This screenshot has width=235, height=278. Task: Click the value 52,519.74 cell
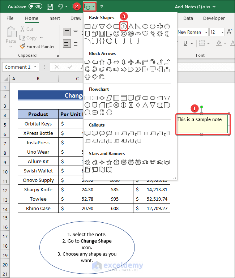tap(151, 199)
